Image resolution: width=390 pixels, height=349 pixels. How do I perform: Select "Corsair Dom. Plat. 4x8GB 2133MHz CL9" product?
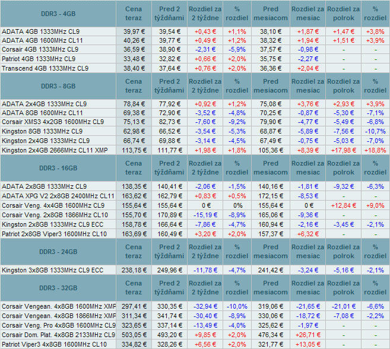(x=58, y=334)
